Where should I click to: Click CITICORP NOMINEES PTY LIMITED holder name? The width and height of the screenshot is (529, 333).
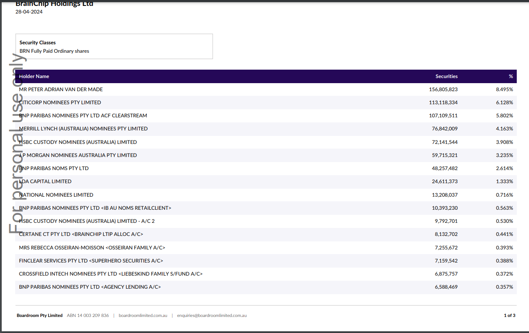60,103
